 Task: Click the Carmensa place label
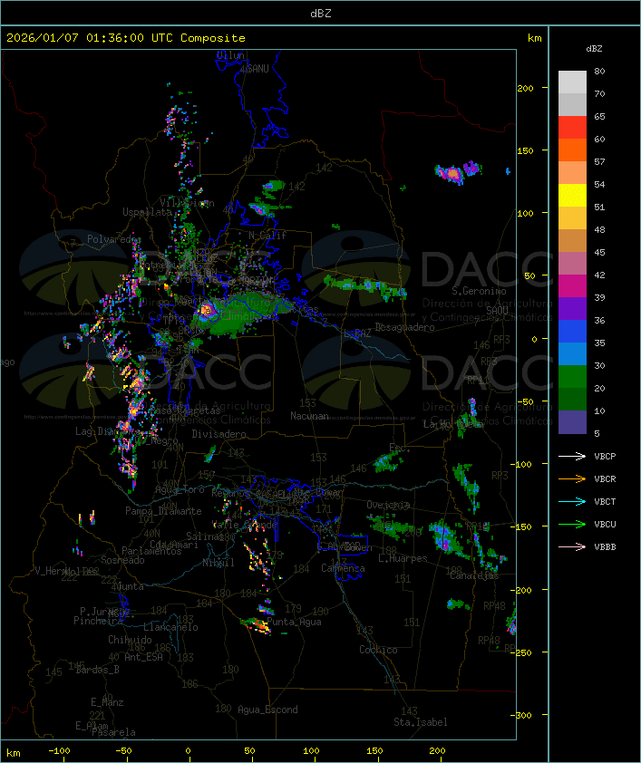tap(343, 568)
